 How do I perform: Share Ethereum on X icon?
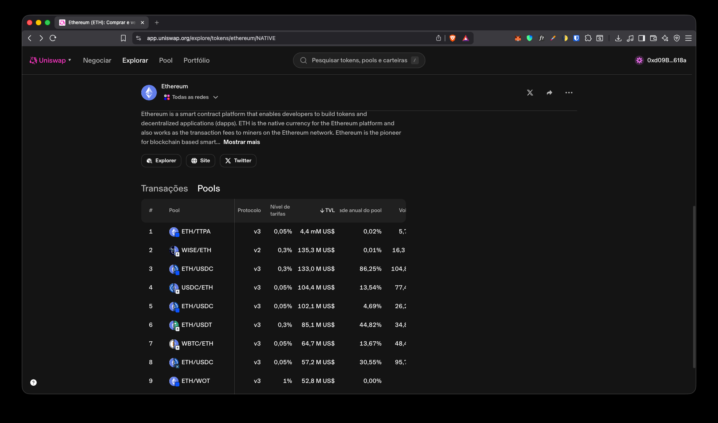(x=530, y=93)
